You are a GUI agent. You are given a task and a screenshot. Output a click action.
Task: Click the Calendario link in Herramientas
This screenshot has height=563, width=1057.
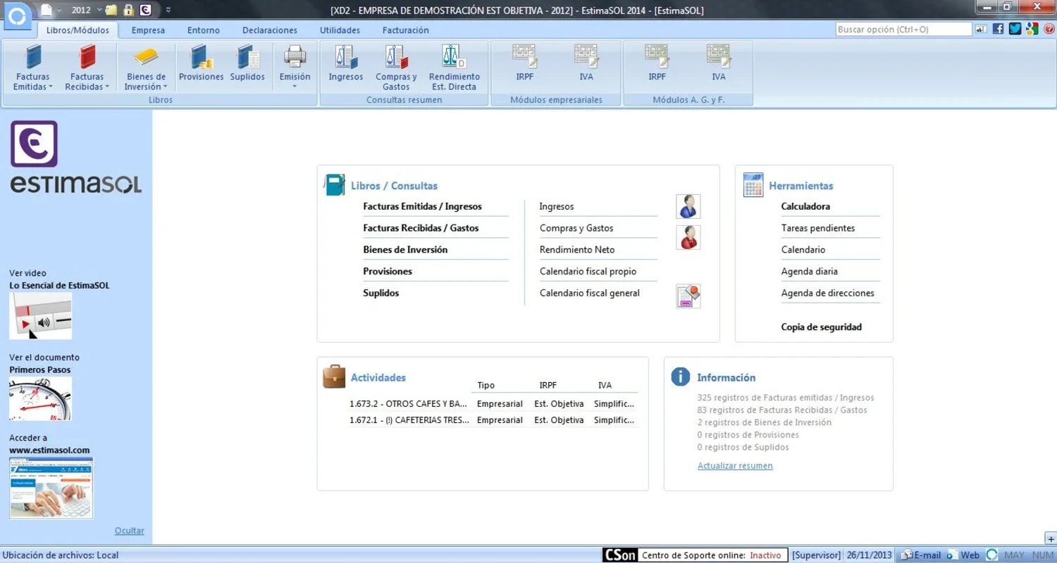pyautogui.click(x=803, y=250)
